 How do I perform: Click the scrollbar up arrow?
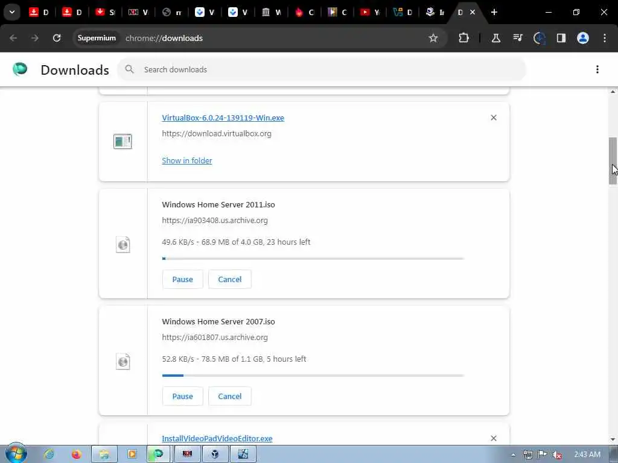tap(613, 92)
